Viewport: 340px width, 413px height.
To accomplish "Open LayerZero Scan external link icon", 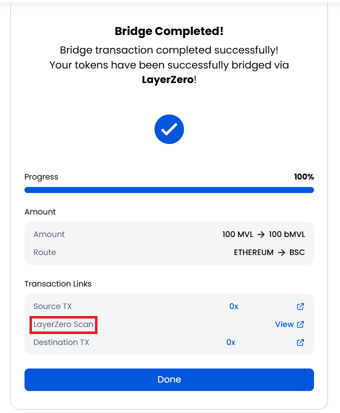I will [300, 324].
